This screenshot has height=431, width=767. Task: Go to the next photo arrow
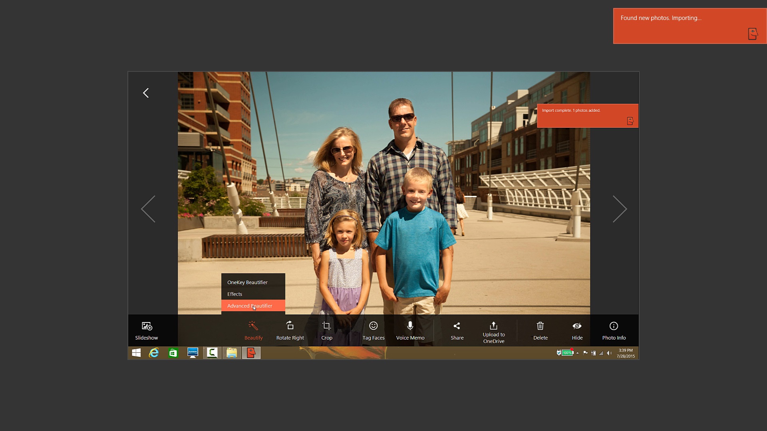620,209
